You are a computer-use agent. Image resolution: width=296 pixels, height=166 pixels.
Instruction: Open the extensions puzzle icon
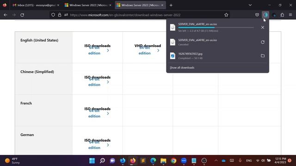click(282, 15)
